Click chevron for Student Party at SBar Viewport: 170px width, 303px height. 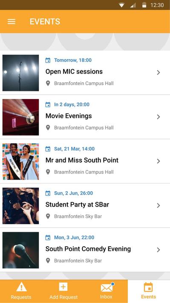(158, 205)
